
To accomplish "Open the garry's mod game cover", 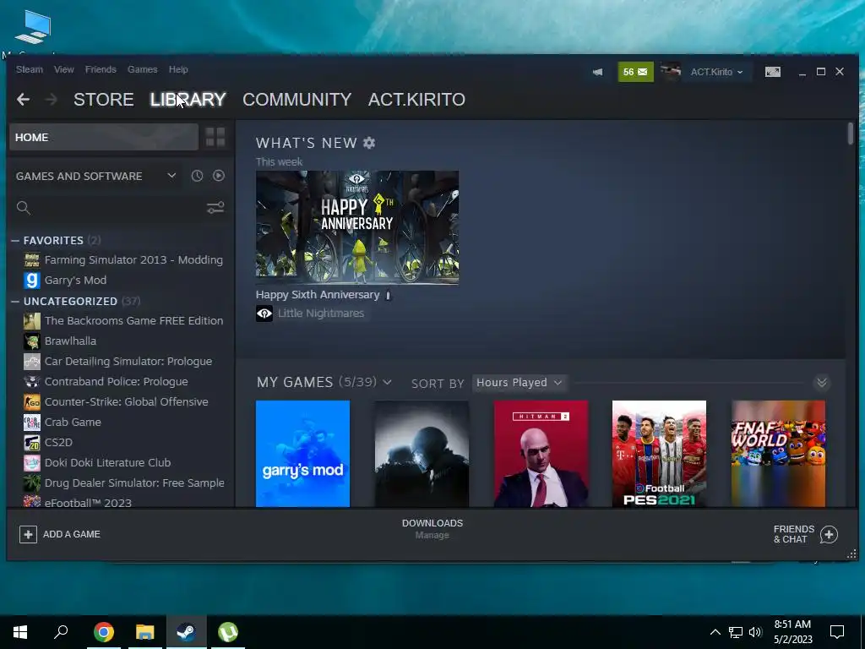I will [303, 454].
